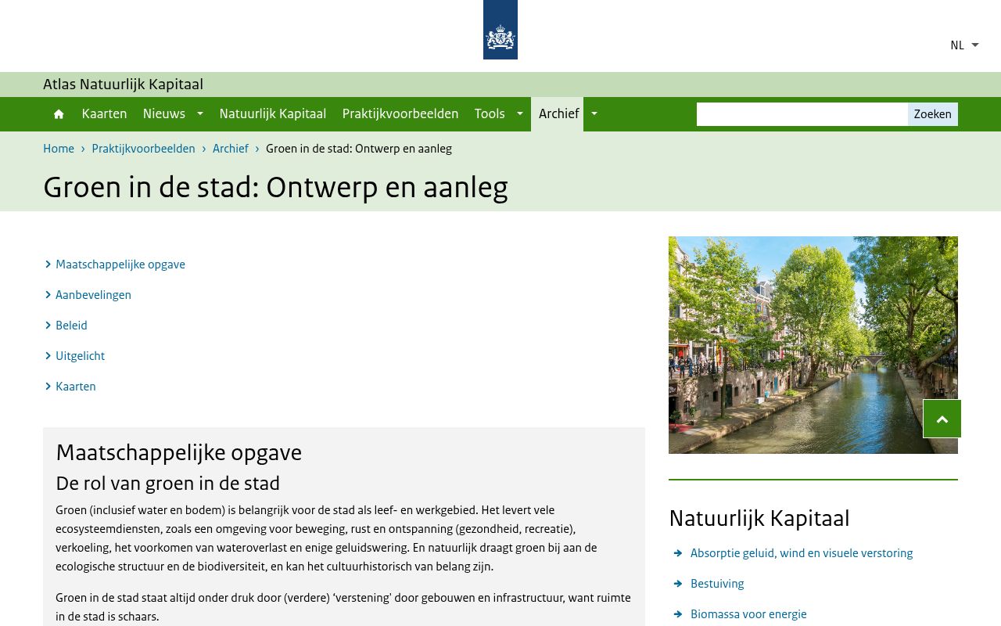
Task: Click the Maatschappelijke opgave section heading
Action: coord(178,453)
